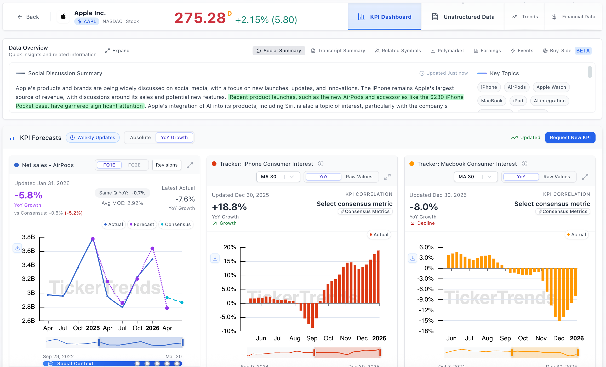Click the Back arrow icon
Viewport: 606px width, 367px height.
20,17
